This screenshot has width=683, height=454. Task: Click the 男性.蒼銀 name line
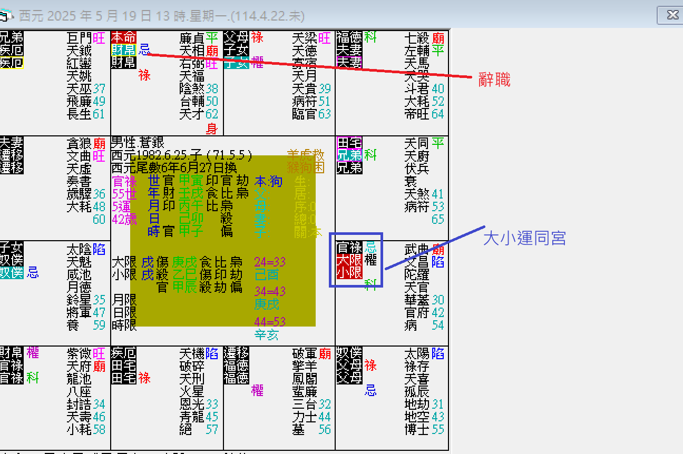[138, 143]
